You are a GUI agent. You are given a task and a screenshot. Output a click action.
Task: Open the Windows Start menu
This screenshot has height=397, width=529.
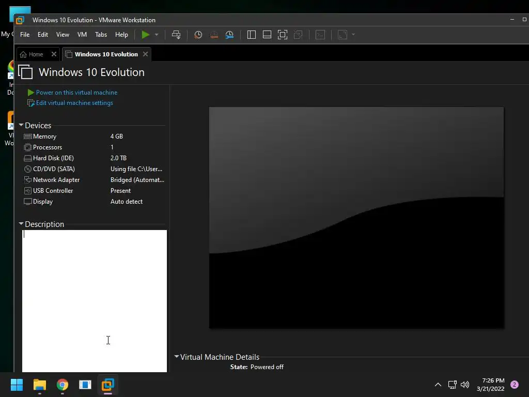[x=17, y=385]
